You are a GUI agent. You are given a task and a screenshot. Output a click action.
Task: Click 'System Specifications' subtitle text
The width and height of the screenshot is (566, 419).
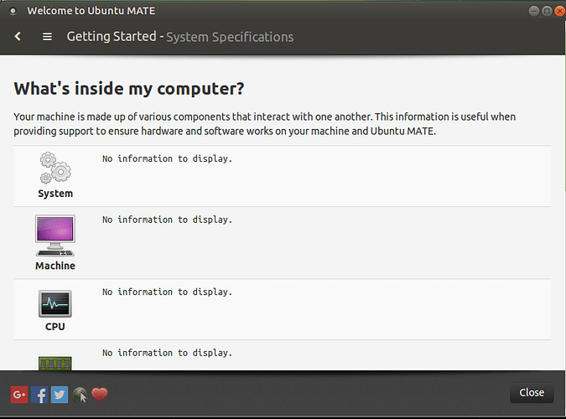[x=230, y=37]
